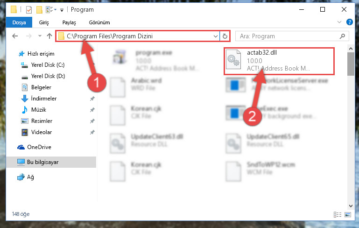Refresh the current folder view
Viewport: 359px width, 228px height.
point(225,36)
